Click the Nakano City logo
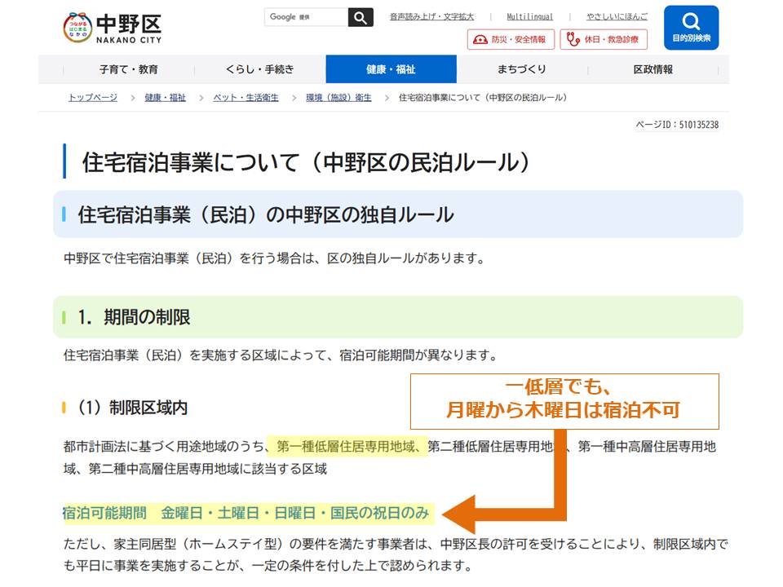This screenshot has width=783, height=587. click(x=113, y=28)
